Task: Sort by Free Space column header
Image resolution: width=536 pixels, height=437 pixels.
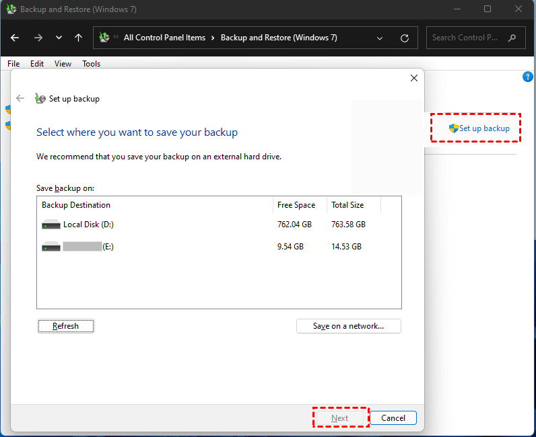Action: (300, 205)
